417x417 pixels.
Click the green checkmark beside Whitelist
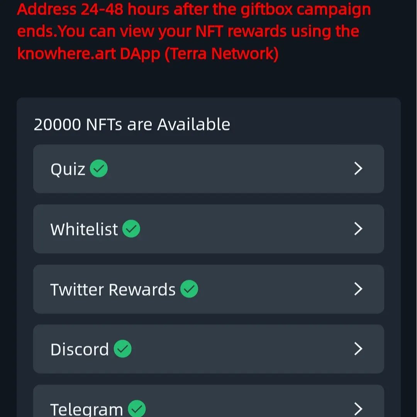(131, 229)
